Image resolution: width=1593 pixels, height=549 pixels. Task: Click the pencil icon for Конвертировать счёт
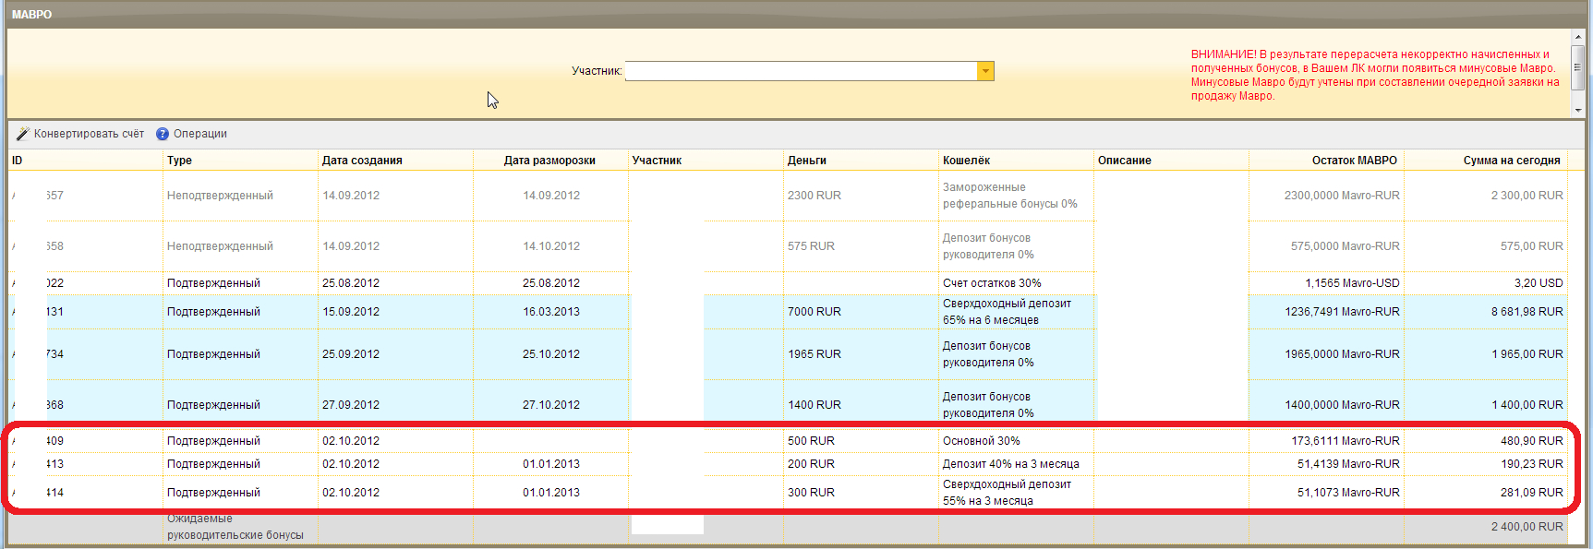(23, 134)
